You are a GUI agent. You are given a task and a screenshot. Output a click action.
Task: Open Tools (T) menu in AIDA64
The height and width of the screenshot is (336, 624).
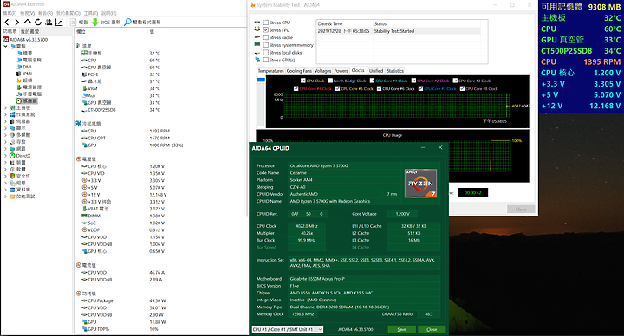(x=91, y=13)
